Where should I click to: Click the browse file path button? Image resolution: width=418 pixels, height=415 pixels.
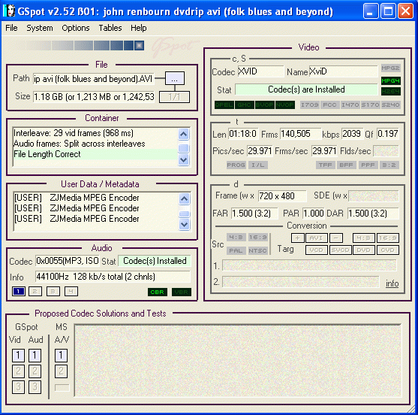[x=175, y=78]
